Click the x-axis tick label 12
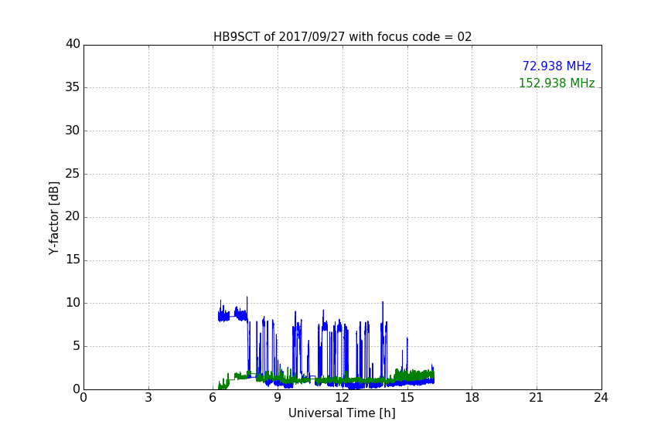The height and width of the screenshot is (445, 668). click(x=343, y=398)
